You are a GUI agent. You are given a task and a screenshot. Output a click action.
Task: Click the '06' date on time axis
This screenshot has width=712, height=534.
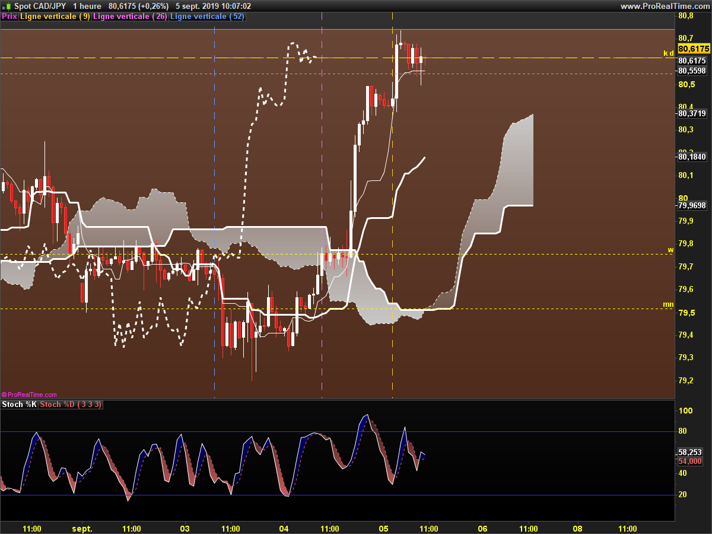click(x=482, y=529)
